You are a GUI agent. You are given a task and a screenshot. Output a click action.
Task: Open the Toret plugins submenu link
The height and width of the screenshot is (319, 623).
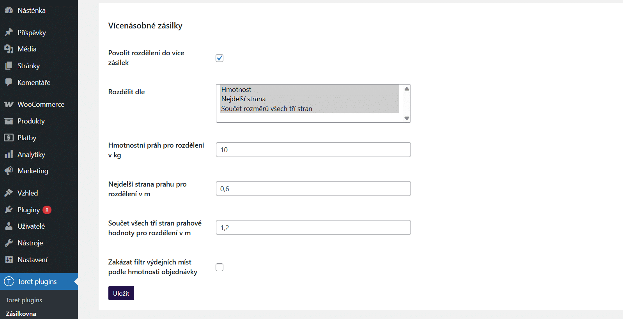24,300
